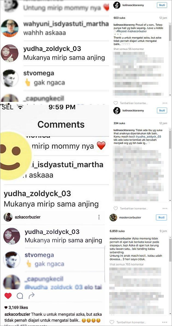Viewport: 172px width, 326px height.
Task: Open more options dots on first kalinaocktaranny post
Action: [x=165, y=103]
